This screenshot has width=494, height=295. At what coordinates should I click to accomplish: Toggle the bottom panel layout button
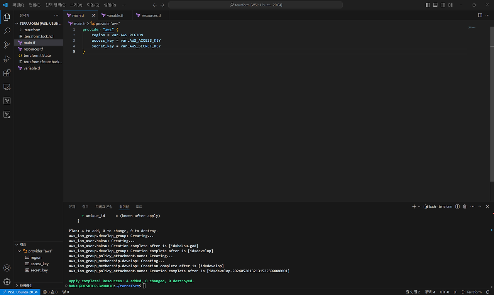435,5
